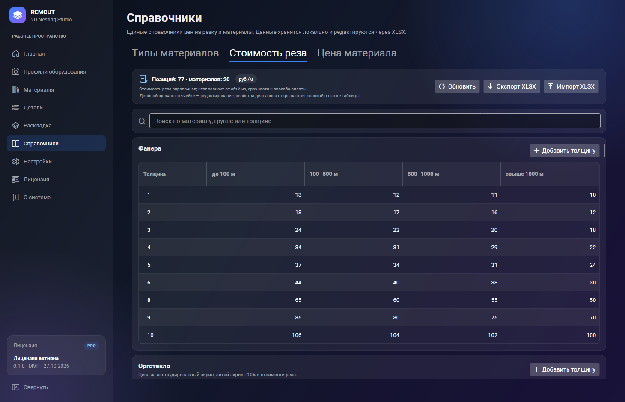The image size is (625, 402).
Task: Click the page scrollbar at right edge
Action: point(604,151)
